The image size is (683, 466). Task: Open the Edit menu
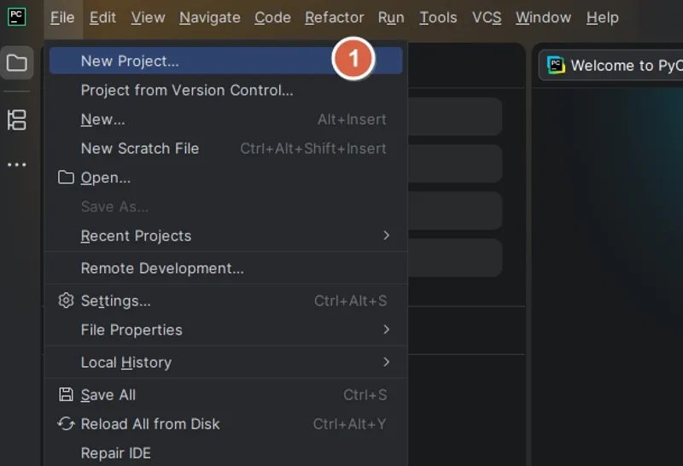click(x=102, y=17)
